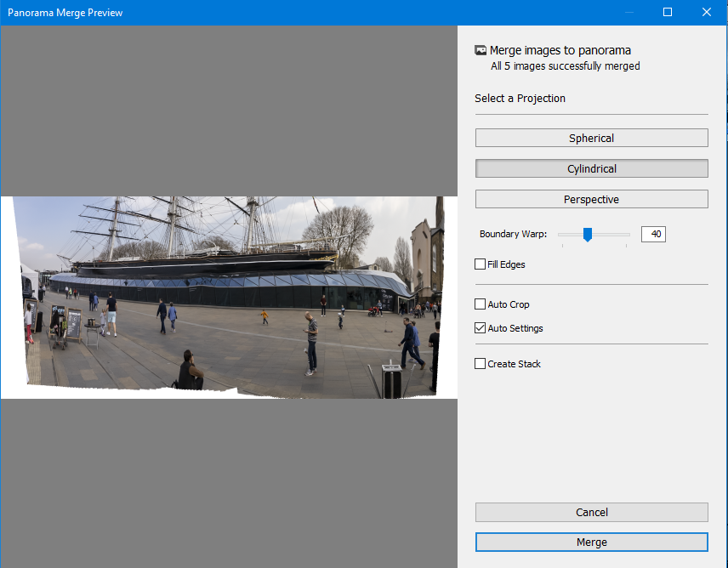Choose the Cylindrical projection
Screen dimensions: 728x568
coord(592,169)
